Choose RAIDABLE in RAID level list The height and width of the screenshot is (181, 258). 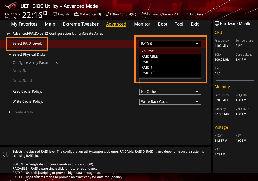coord(170,56)
